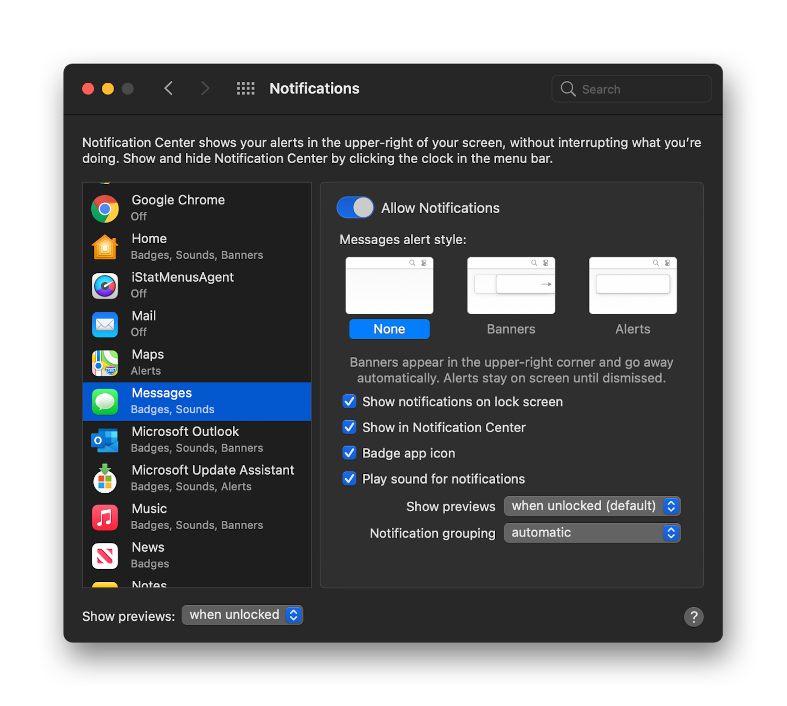Screen dimensions: 787x706
Task: Open help with the question mark button
Action: pos(694,616)
